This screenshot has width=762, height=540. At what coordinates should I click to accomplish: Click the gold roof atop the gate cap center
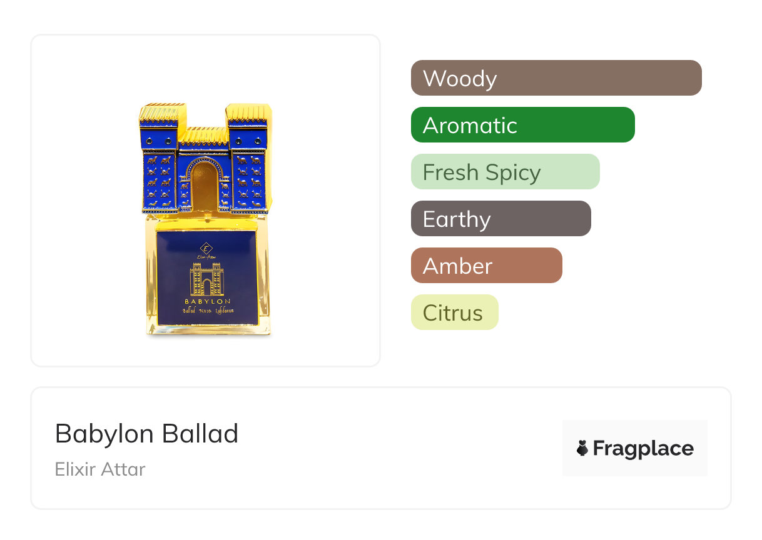205,134
